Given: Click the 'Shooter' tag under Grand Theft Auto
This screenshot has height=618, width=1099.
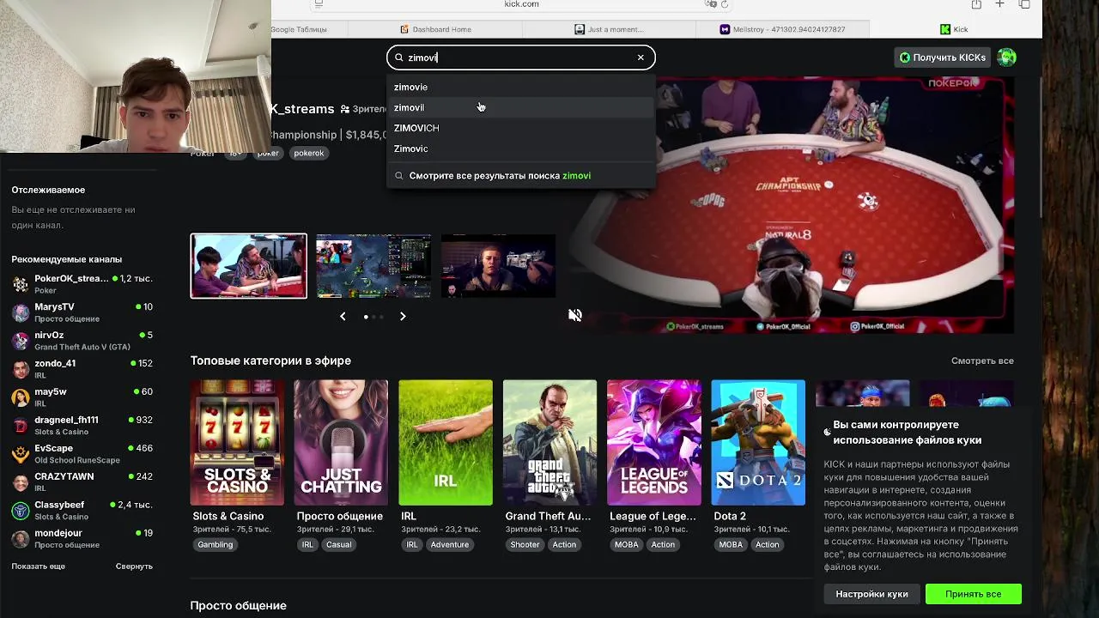Looking at the screenshot, I should click(525, 544).
